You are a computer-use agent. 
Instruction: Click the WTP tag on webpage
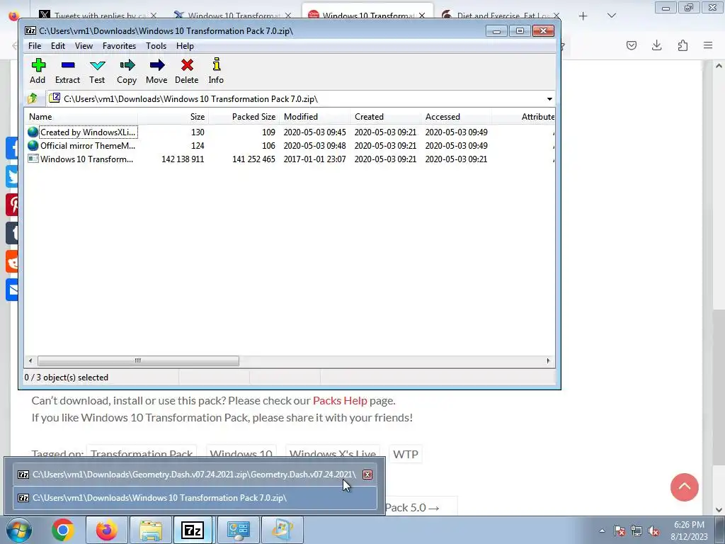(x=406, y=454)
